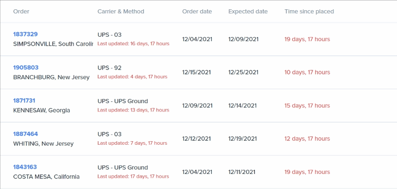
Task: Click the "10 days, 17 hours" elapsed time
Action: click(x=307, y=73)
